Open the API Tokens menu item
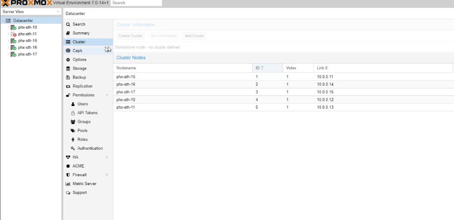 88,113
